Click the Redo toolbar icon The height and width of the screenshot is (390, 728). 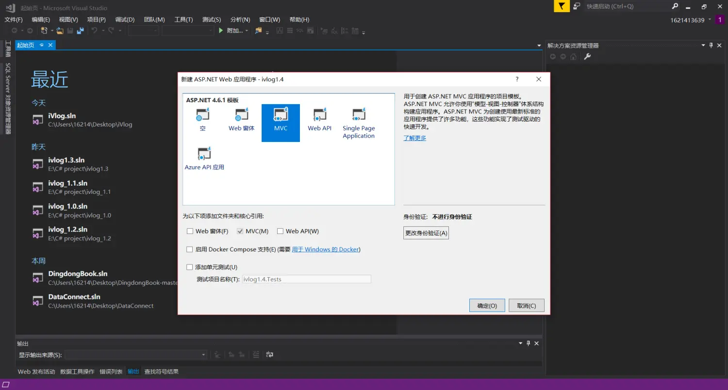click(111, 31)
